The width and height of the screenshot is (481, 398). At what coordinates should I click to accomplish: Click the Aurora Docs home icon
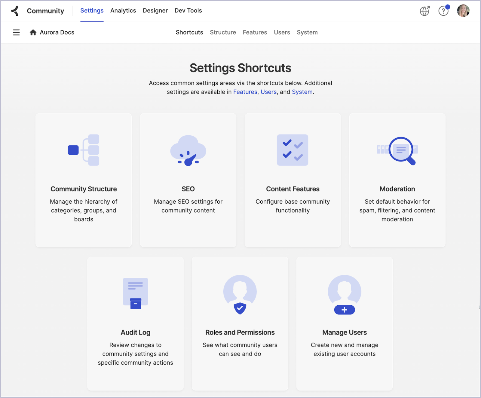pyautogui.click(x=33, y=32)
